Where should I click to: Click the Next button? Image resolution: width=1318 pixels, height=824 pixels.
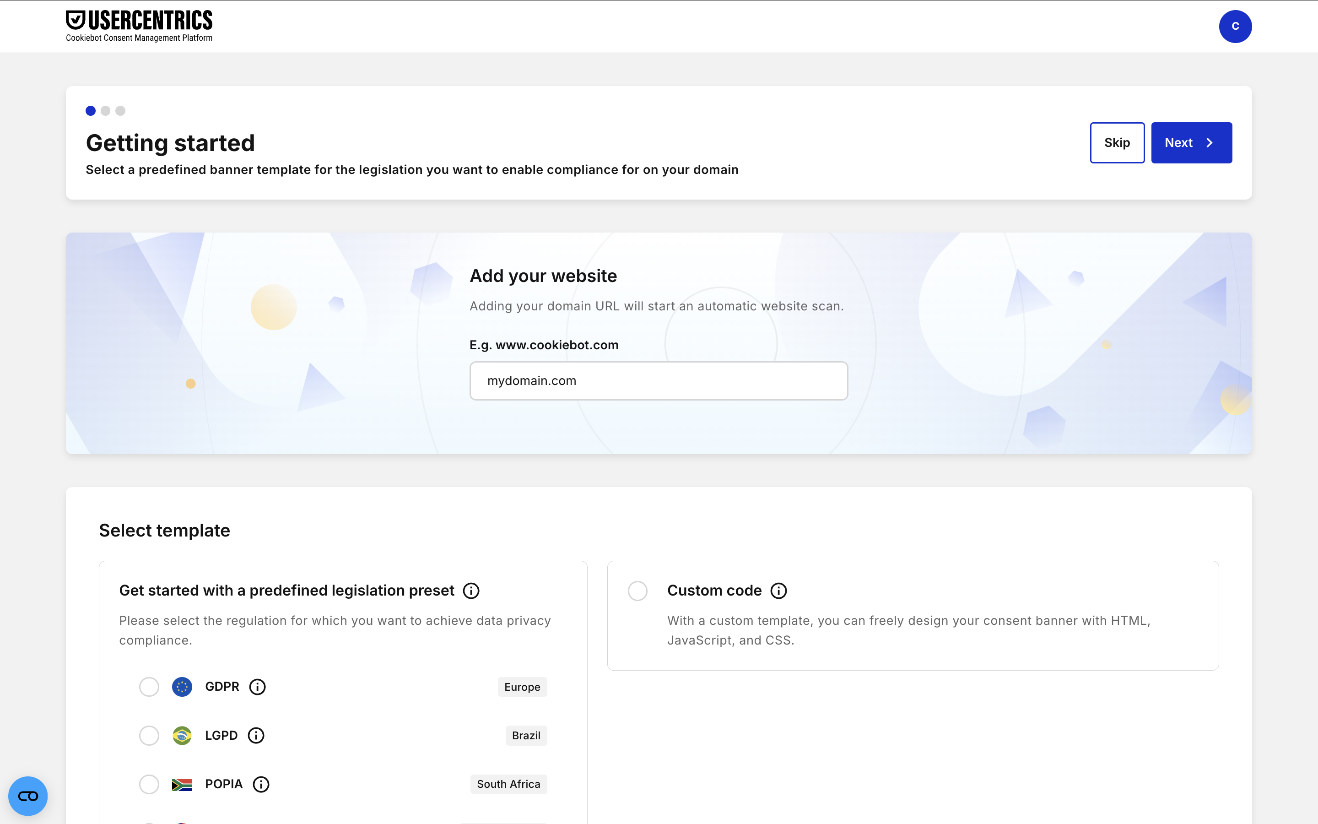point(1191,142)
